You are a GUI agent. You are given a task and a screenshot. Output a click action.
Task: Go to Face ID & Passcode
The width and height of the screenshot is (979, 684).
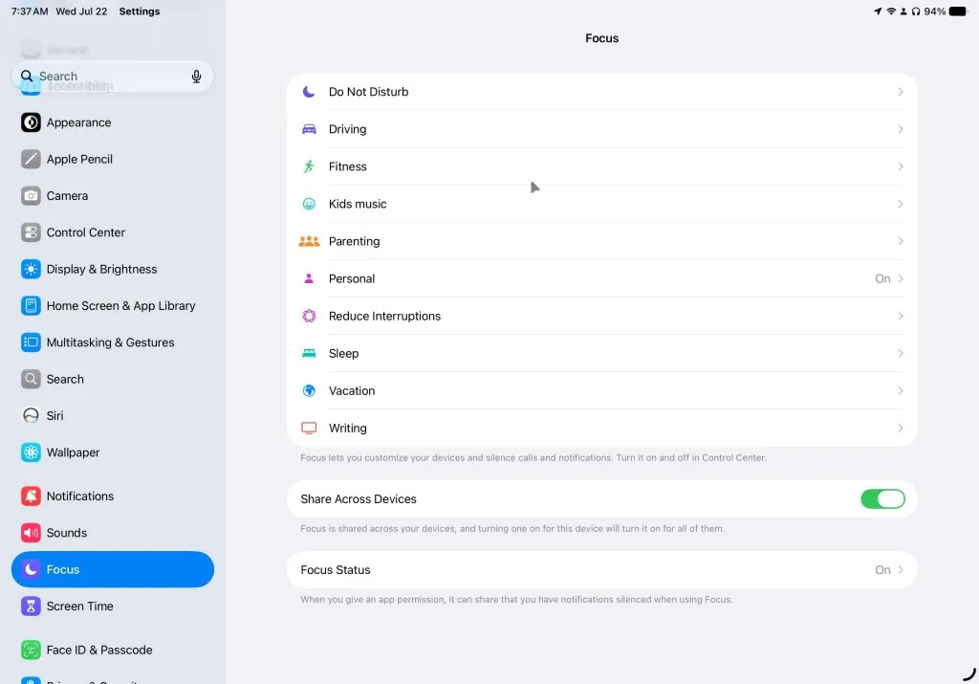113,650
